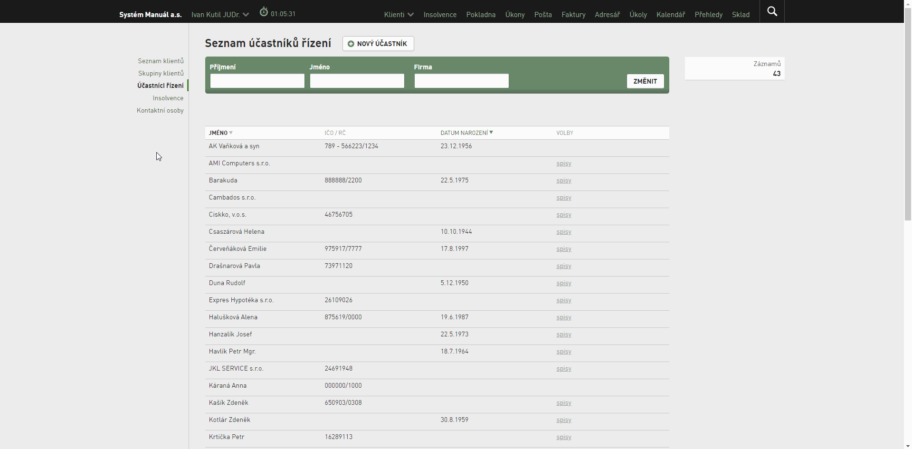Open the Kalendář menu item
912x449 pixels.
point(671,15)
